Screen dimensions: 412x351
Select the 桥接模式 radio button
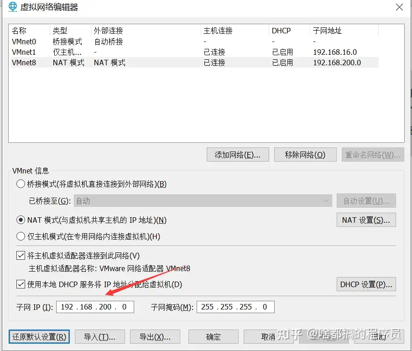click(21, 184)
